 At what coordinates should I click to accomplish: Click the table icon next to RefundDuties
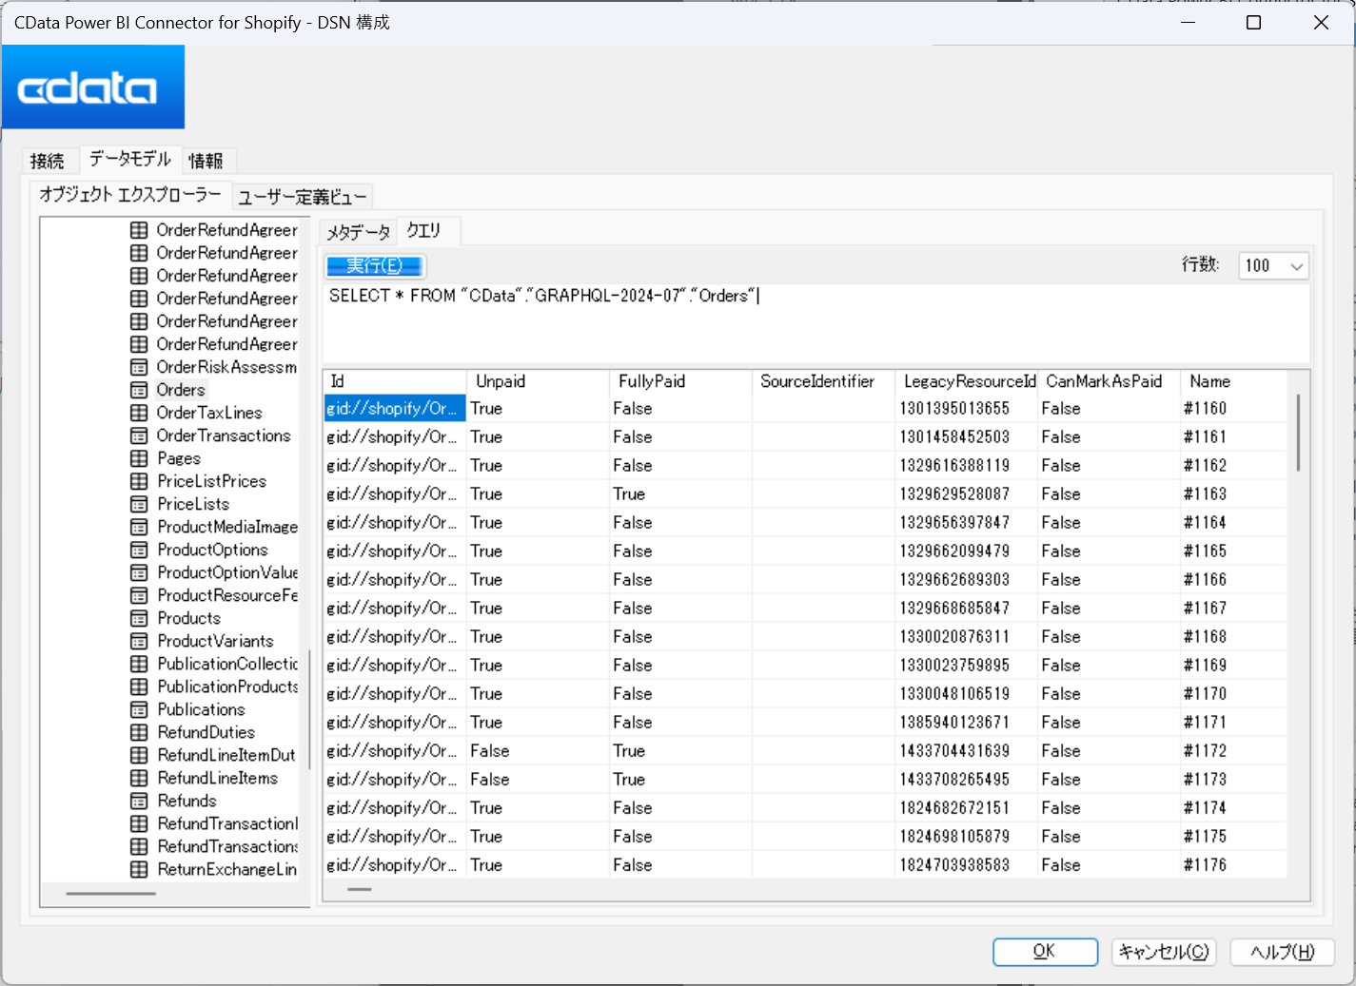click(x=139, y=732)
